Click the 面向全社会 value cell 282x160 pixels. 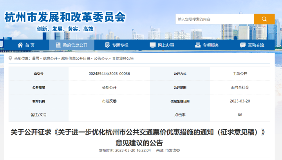pos(240,87)
